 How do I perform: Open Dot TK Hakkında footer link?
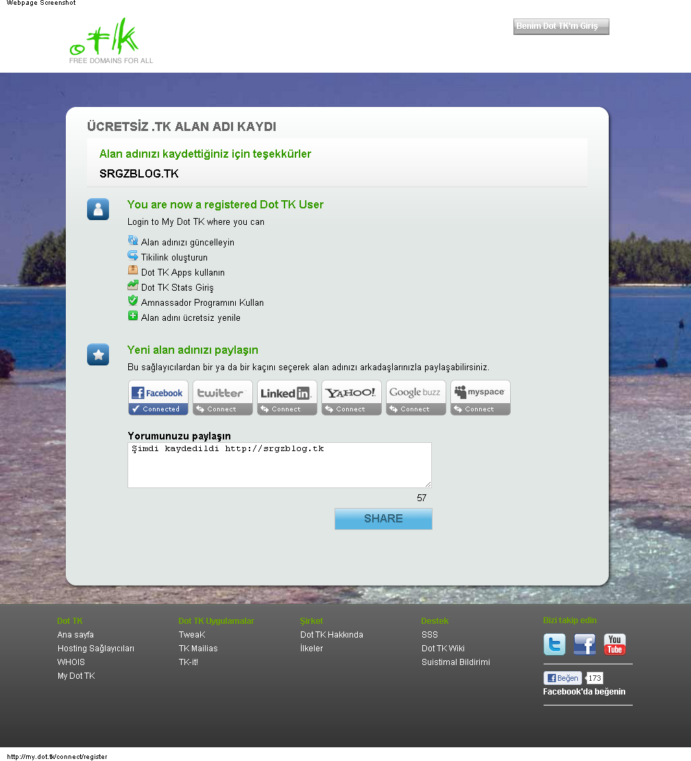(x=331, y=635)
